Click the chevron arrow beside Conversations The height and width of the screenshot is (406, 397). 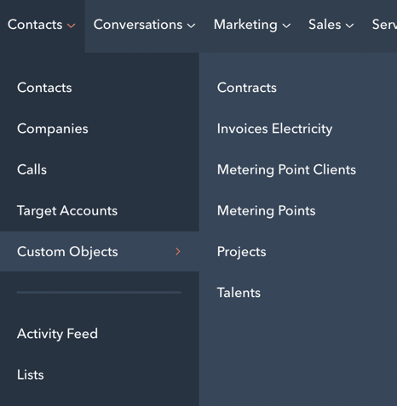(x=192, y=26)
